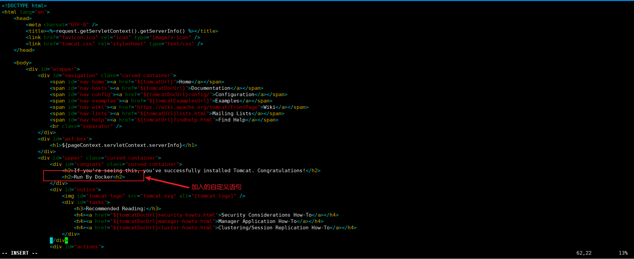Click the -- INSERT -- mode indicator
This screenshot has height=259, width=634.
20,253
